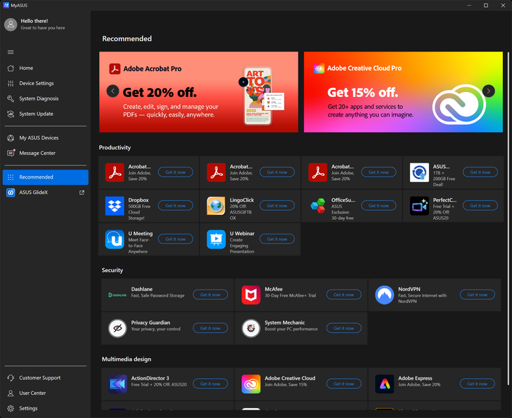Click Get it now for U Webinar
The height and width of the screenshot is (418, 512).
tap(277, 239)
